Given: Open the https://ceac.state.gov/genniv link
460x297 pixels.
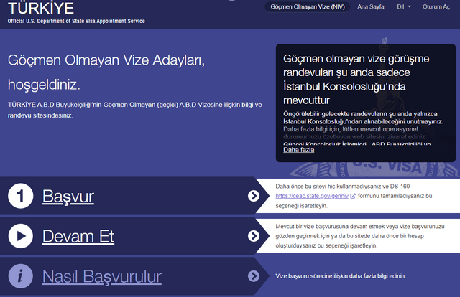Looking at the screenshot, I should point(312,196).
